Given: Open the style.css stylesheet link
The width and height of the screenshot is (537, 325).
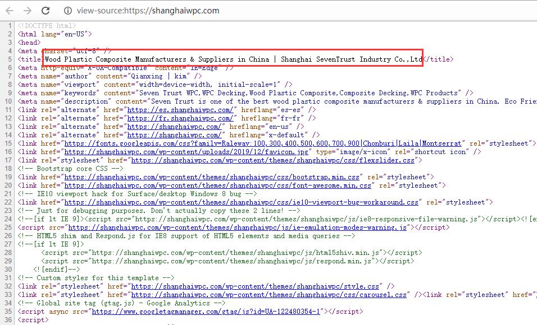Looking at the screenshot, I should (255, 286).
